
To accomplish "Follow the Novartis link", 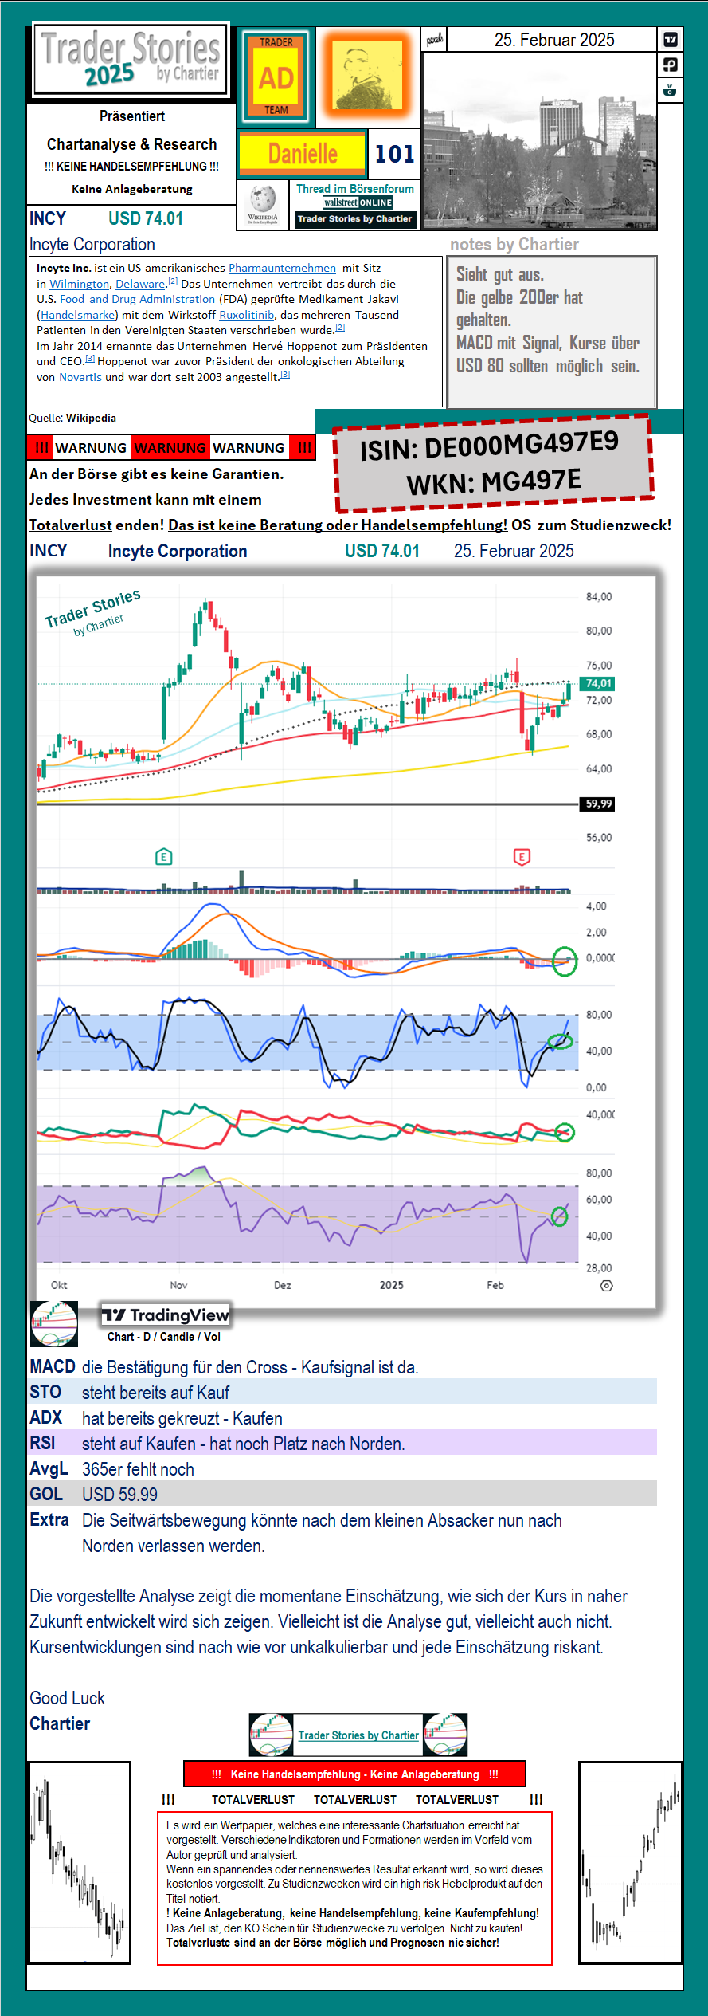I will [80, 377].
